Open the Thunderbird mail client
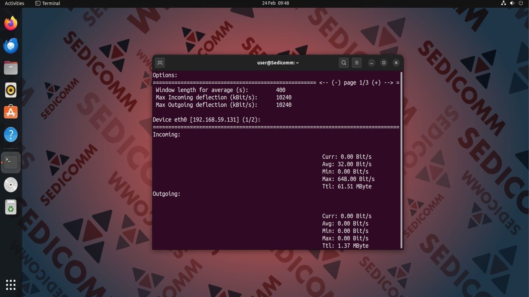 pos(11,46)
